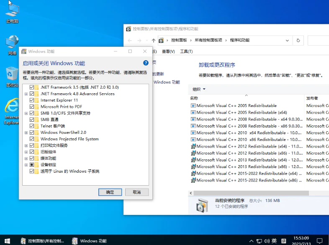
Task: Select the Internet Explorer desktop icon
Action: click(12, 111)
